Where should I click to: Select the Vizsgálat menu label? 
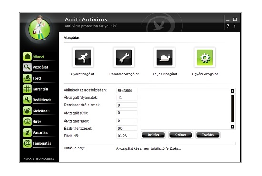pyautogui.click(x=40, y=67)
